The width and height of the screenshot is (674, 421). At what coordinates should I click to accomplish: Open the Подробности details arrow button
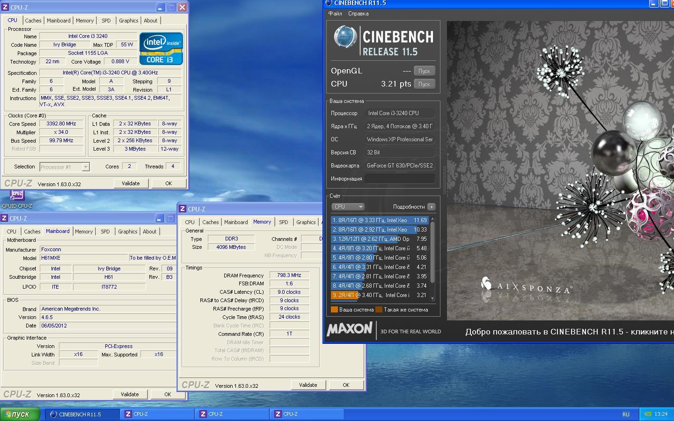(x=431, y=207)
